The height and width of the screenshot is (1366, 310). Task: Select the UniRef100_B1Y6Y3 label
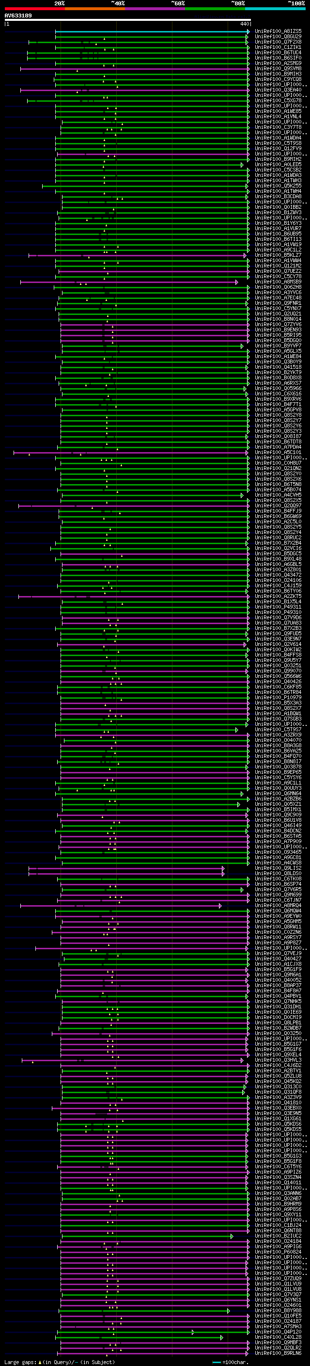278,223
